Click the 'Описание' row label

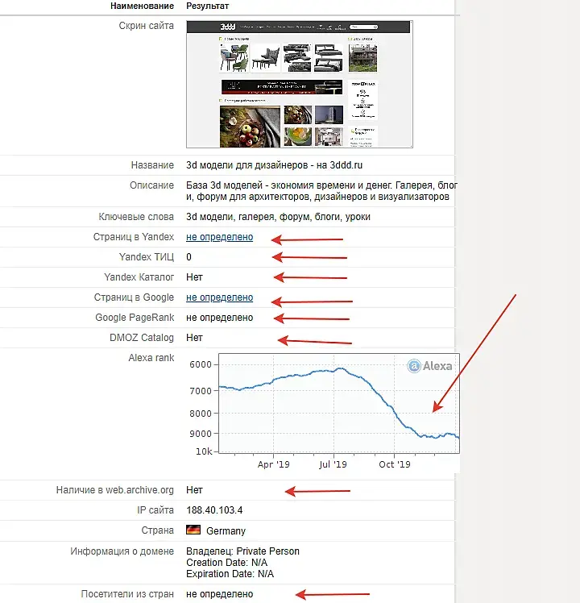coord(151,185)
